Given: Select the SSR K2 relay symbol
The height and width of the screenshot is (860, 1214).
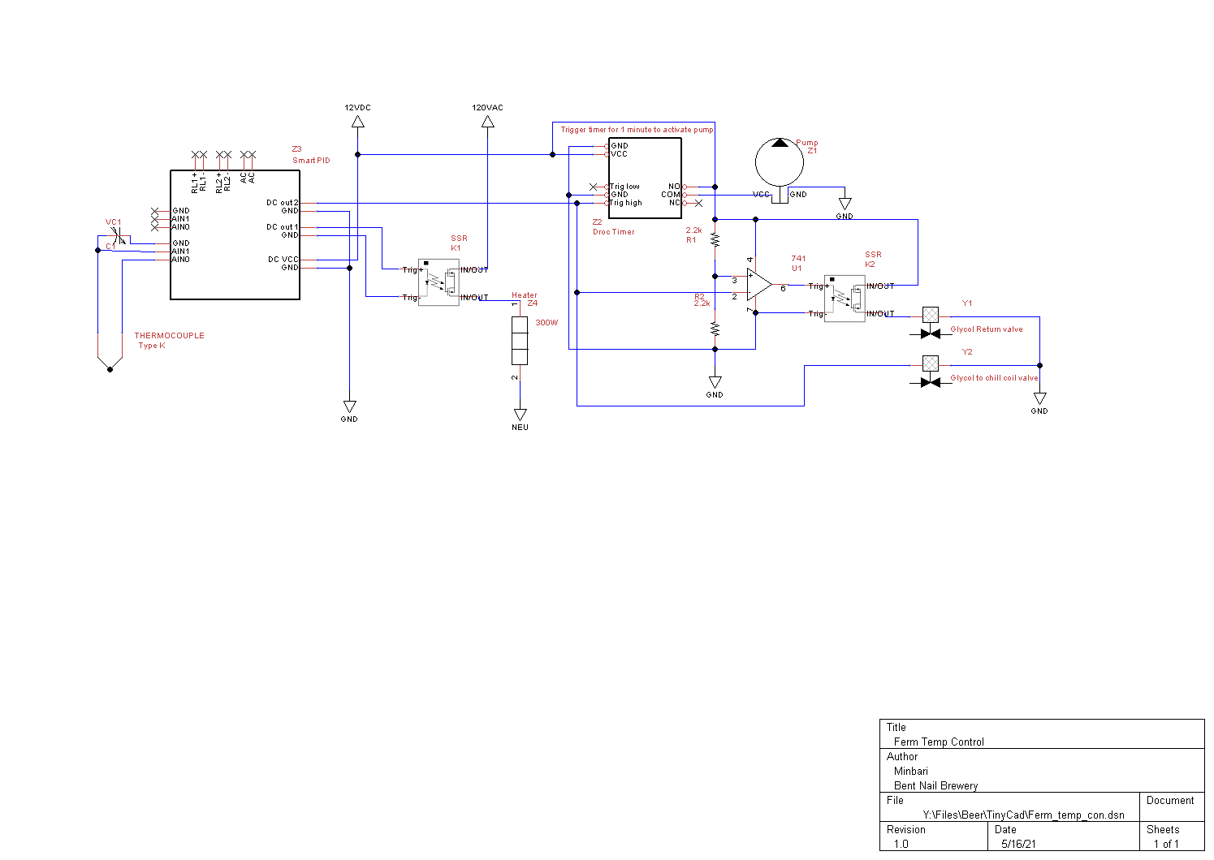Looking at the screenshot, I should (845, 299).
